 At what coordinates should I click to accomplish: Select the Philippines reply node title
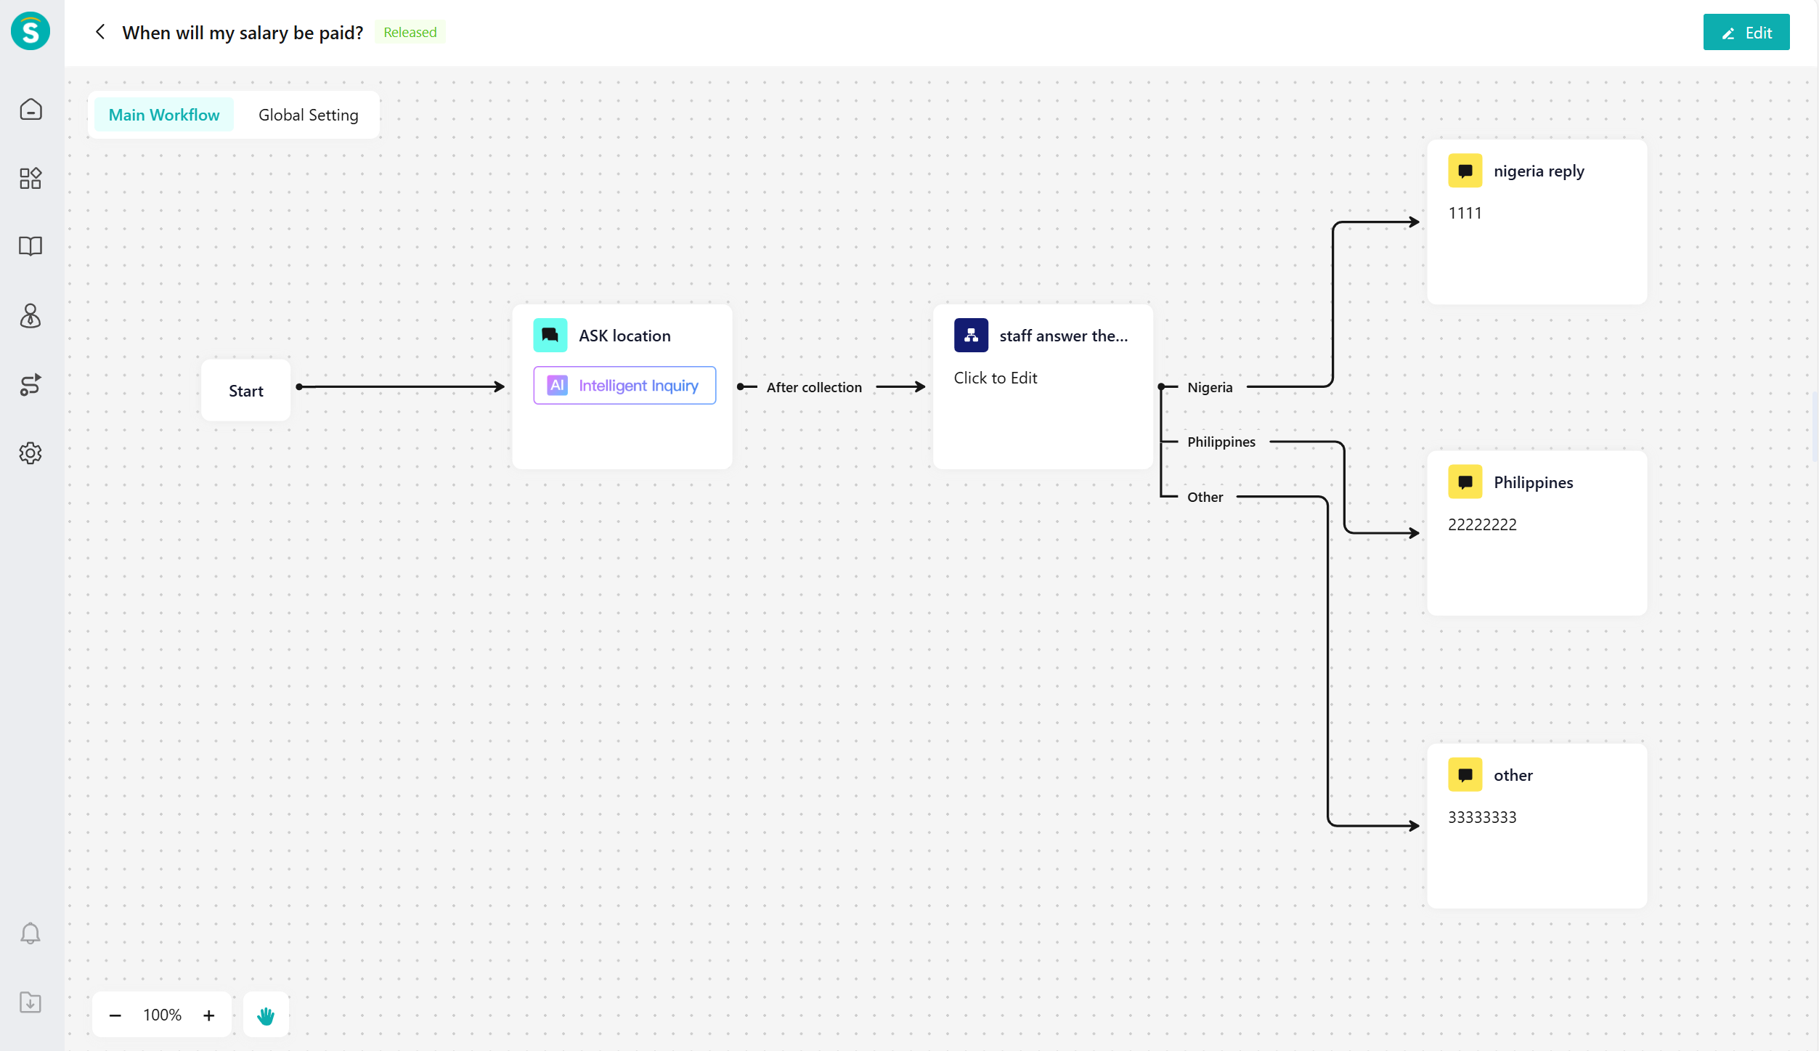point(1533,482)
